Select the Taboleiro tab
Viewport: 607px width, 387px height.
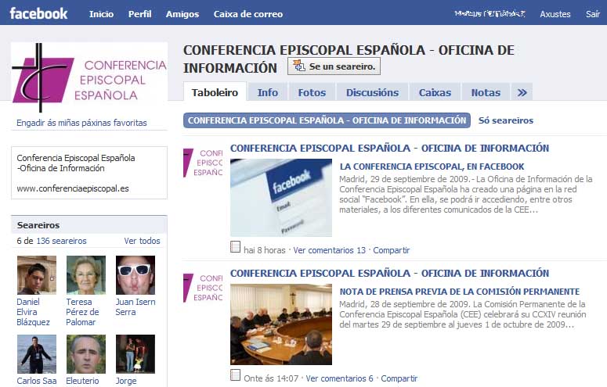point(215,92)
